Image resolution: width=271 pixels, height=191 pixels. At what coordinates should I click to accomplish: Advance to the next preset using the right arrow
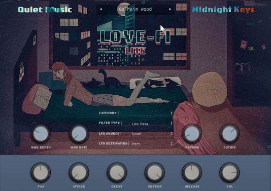pos(170,9)
